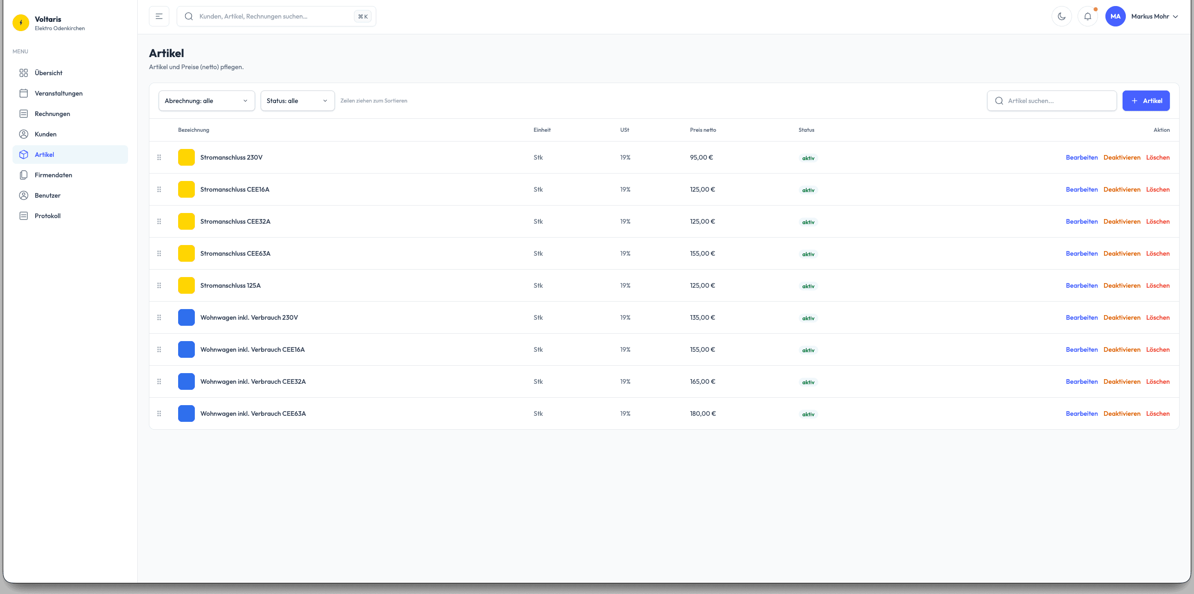Click Löschen for Stromanschluss 125A
Screen dimensions: 1194x594
(x=1158, y=285)
